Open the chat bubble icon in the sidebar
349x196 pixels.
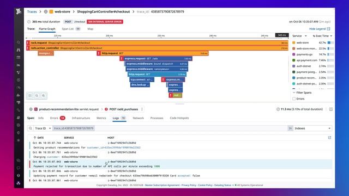(x=19, y=168)
